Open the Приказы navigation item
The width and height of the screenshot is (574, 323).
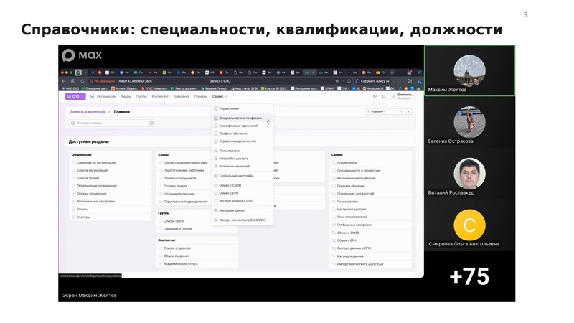click(x=201, y=97)
